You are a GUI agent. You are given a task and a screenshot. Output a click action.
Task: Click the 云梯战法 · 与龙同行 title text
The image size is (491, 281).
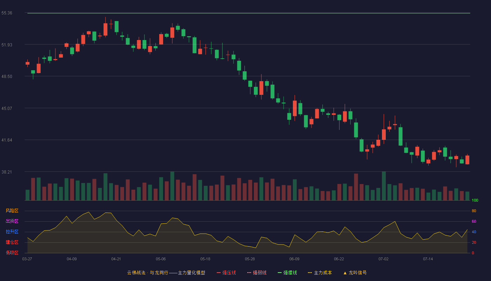pos(148,273)
